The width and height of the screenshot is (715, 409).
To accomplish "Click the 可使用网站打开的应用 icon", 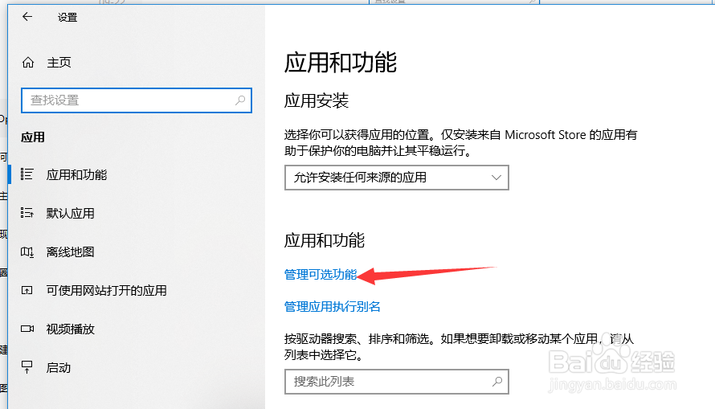I will point(27,290).
